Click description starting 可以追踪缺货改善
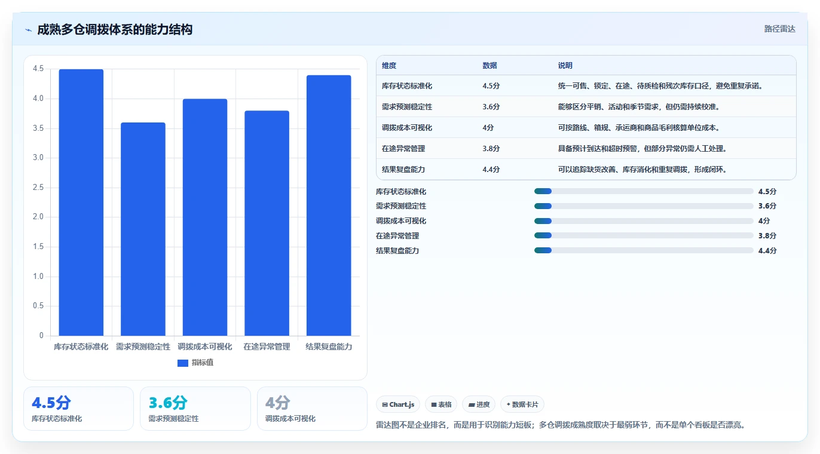 click(642, 170)
